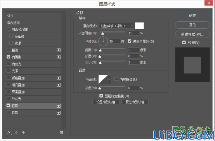The height and width of the screenshot is (141, 215).
Task: Select 混合选项 list item
Action: coord(33,22)
